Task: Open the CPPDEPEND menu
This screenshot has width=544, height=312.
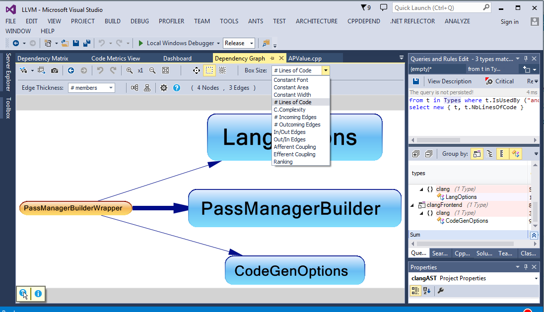Action: pyautogui.click(x=364, y=21)
